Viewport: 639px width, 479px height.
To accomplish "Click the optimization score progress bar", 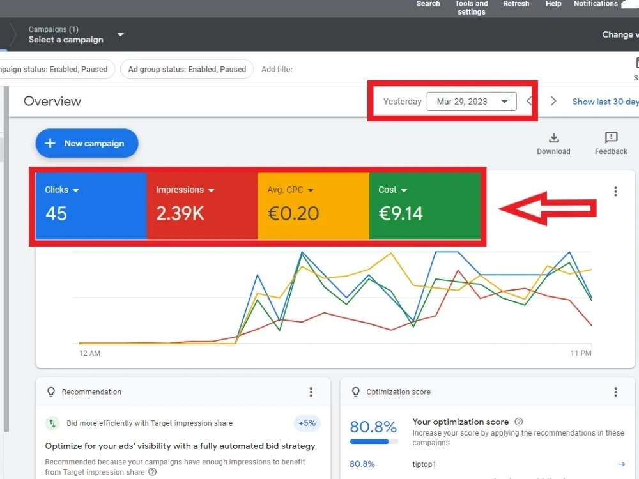I will [374, 441].
